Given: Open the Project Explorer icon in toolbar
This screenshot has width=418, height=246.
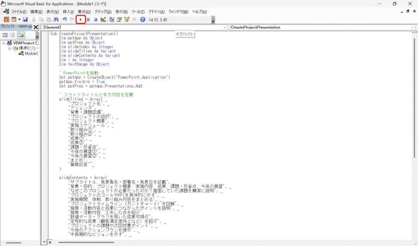Looking at the screenshot, I should click(x=112, y=20).
